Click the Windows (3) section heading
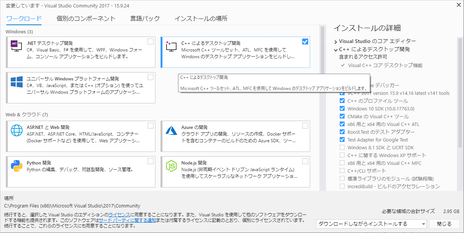This screenshot has width=464, height=233. 19,32
